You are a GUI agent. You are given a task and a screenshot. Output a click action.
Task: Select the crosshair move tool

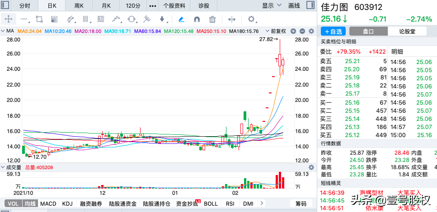(9, 19)
